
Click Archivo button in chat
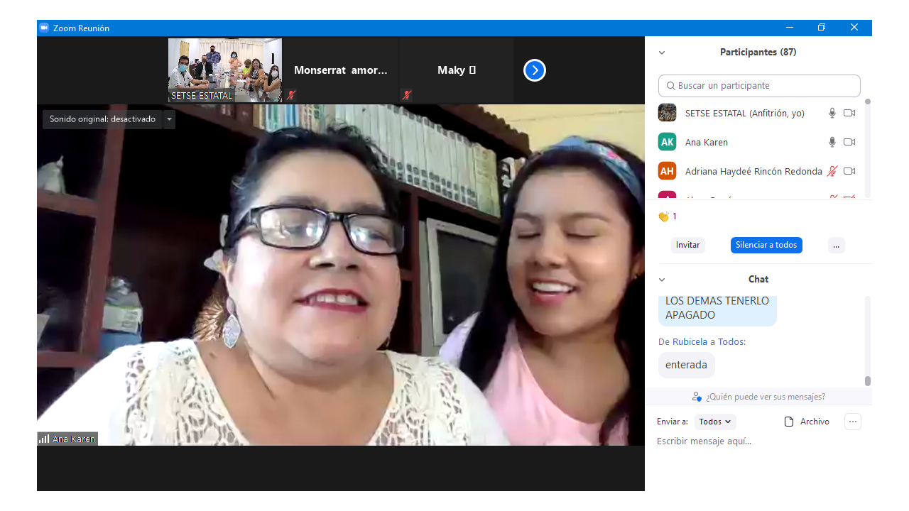[807, 422]
